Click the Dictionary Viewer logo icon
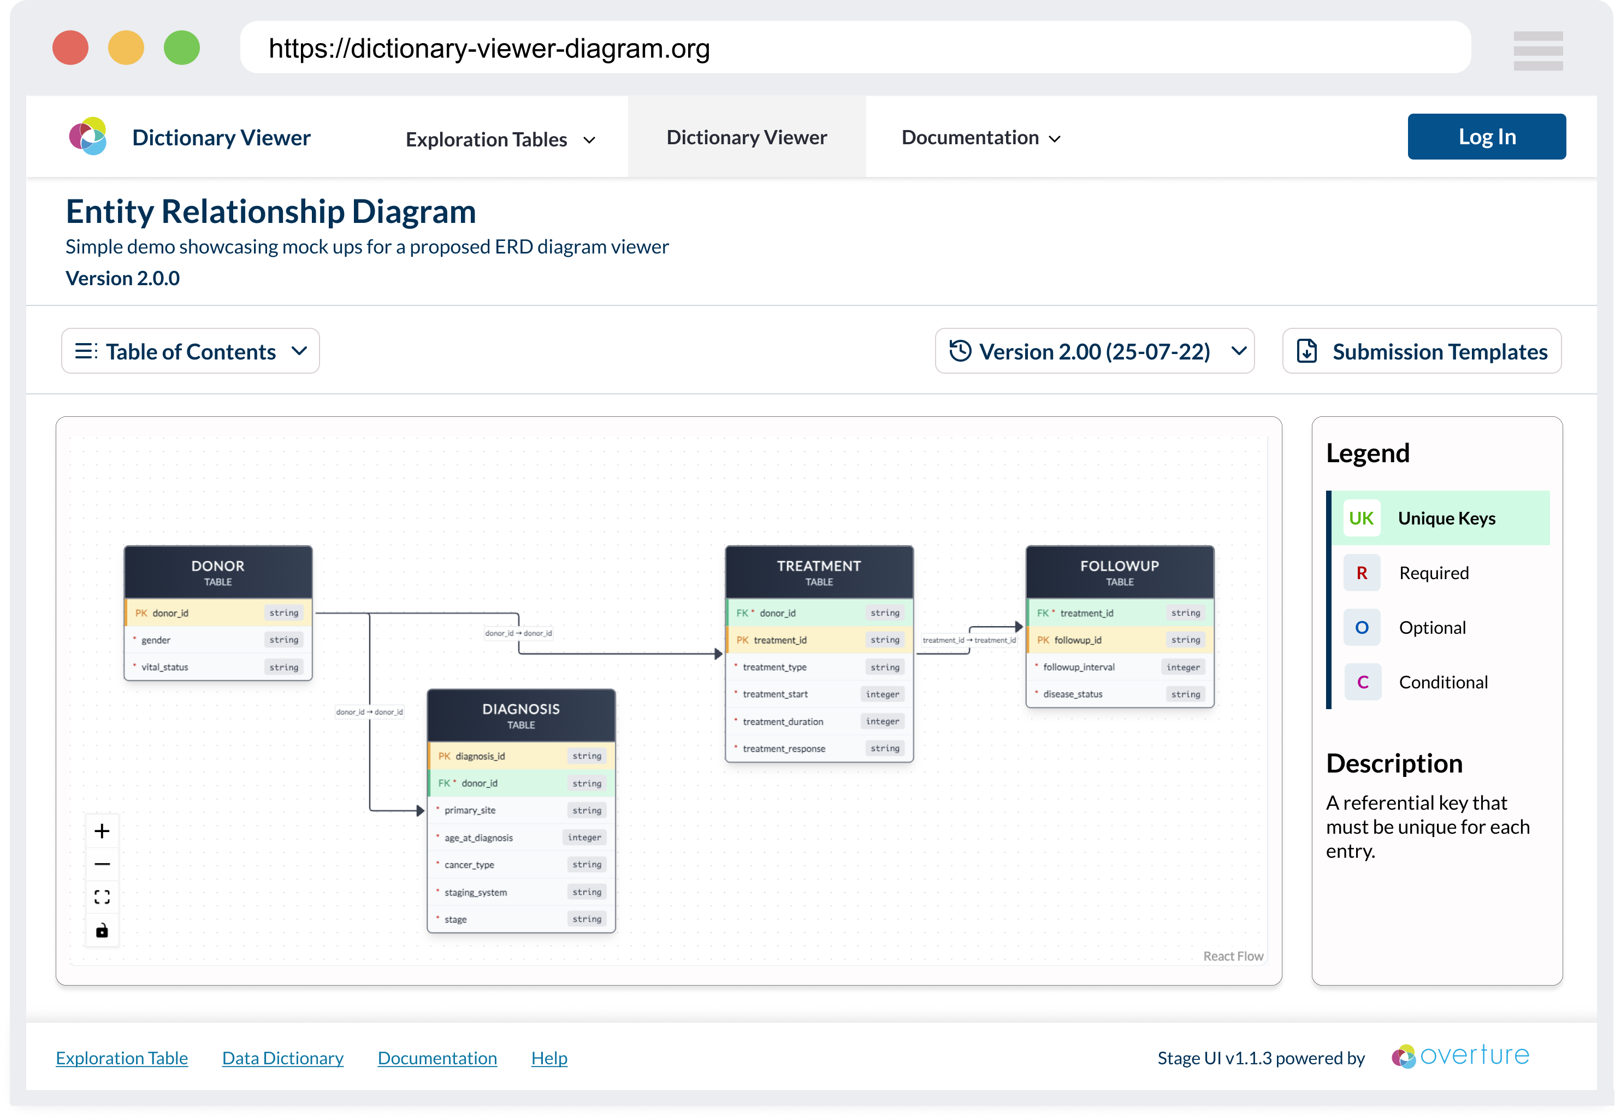The image size is (1621, 1120). 89,135
